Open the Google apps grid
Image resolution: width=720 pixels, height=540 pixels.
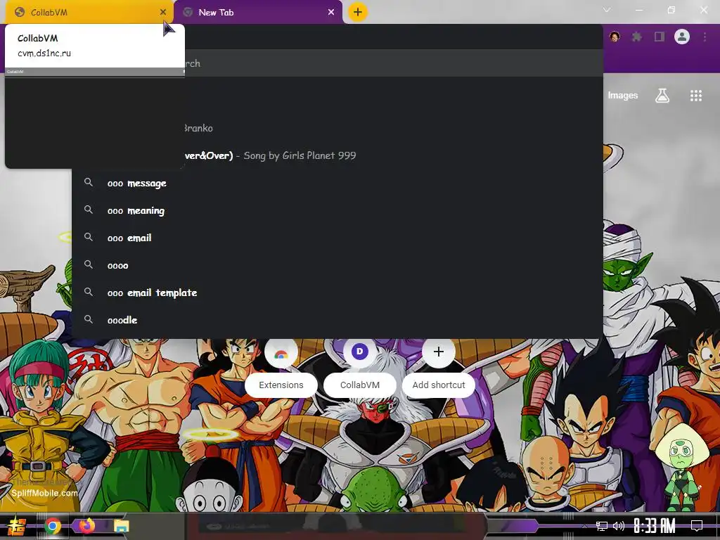[696, 96]
